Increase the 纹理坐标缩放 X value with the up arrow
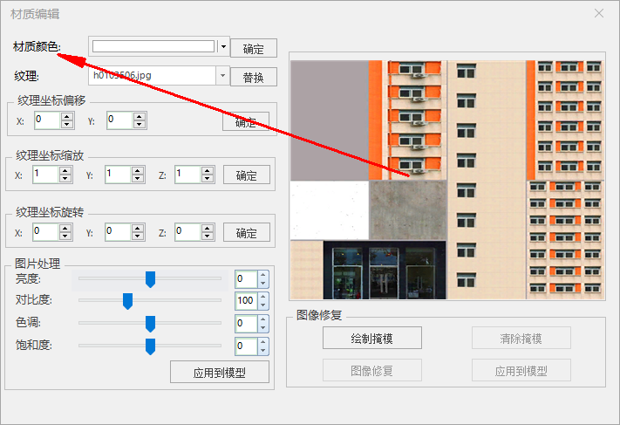This screenshot has height=425, width=620. coord(65,170)
